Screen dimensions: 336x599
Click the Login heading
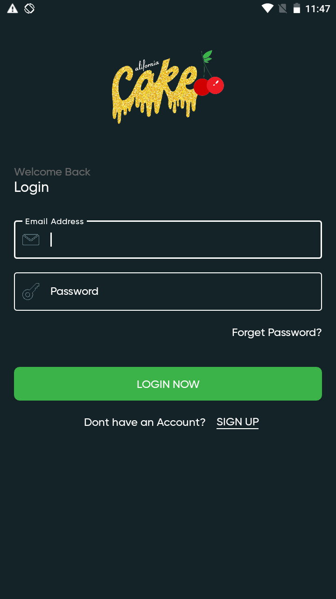tap(32, 187)
